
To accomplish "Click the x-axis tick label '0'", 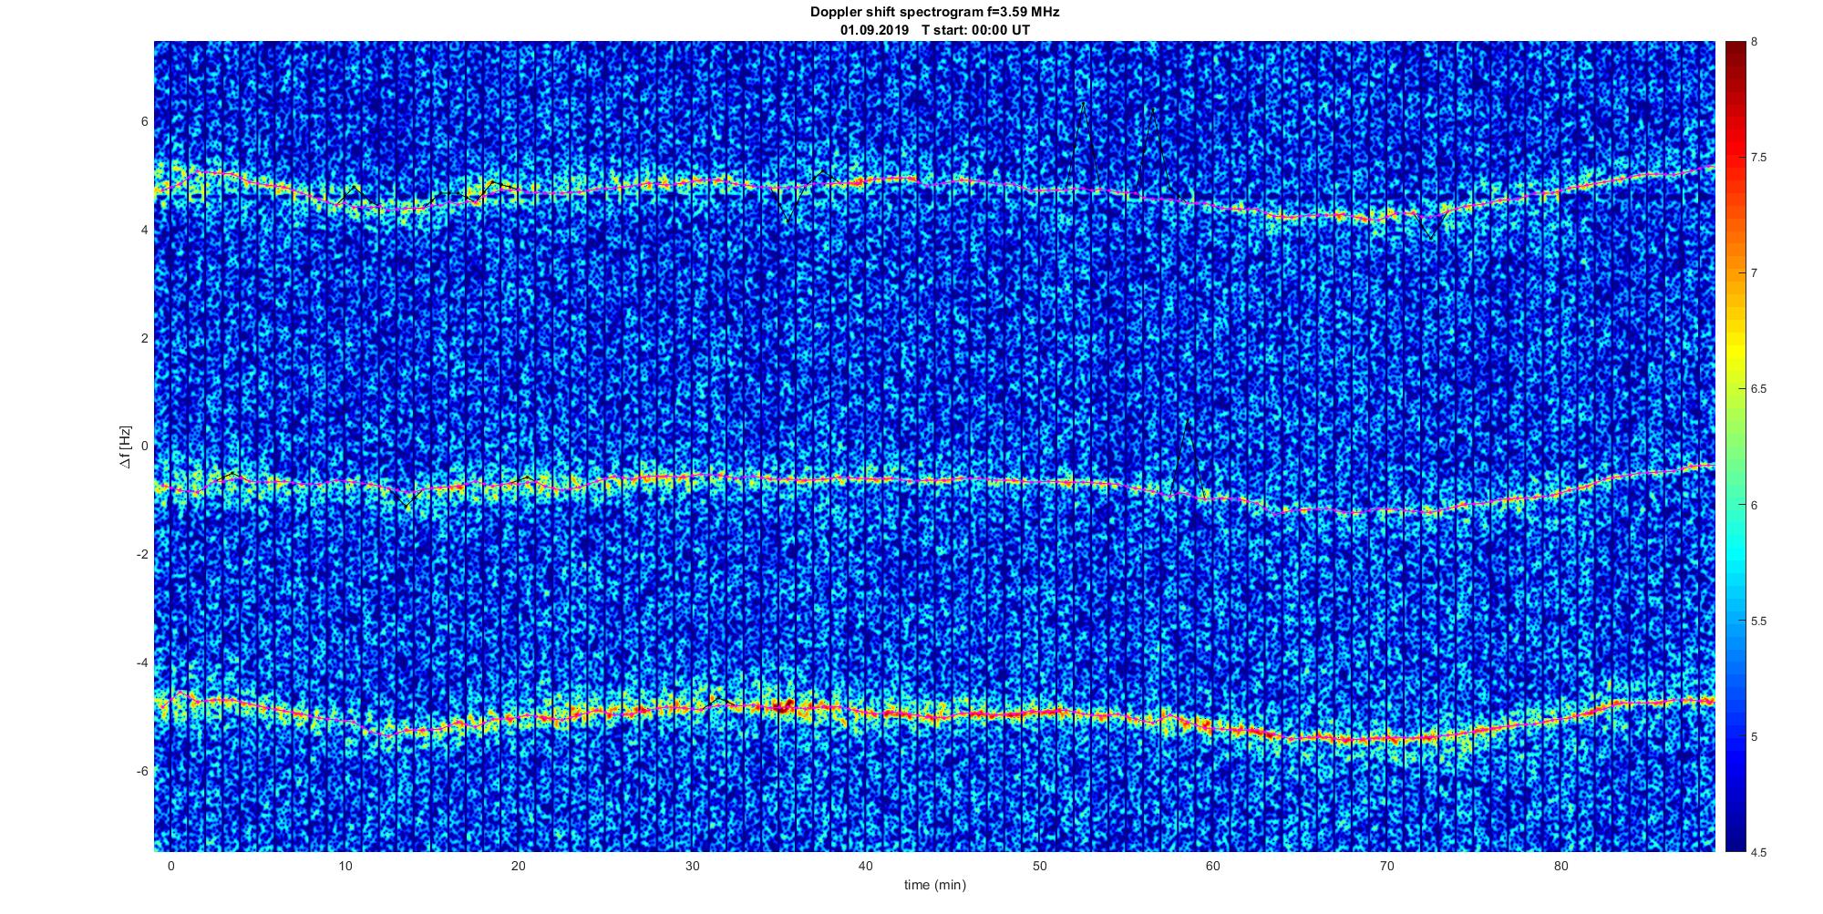I will click(x=170, y=866).
